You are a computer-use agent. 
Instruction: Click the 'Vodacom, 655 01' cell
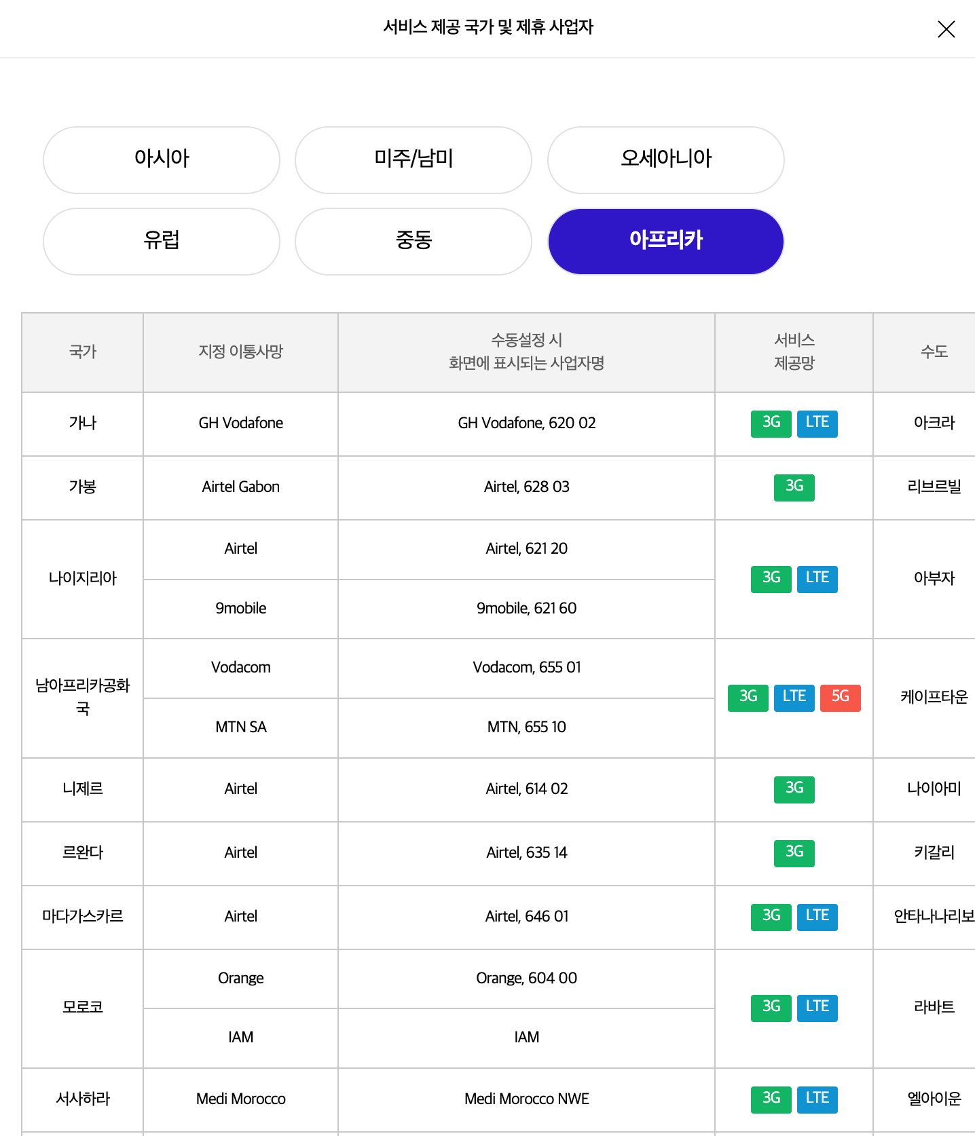pos(527,668)
